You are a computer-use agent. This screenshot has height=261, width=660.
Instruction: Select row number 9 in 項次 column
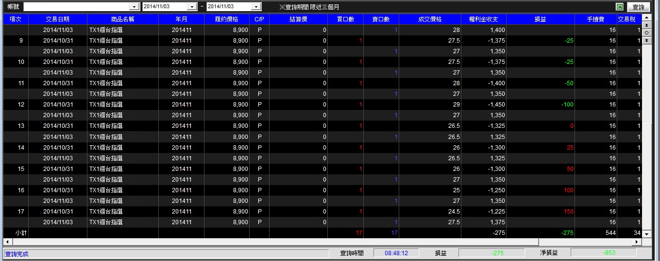[21, 41]
